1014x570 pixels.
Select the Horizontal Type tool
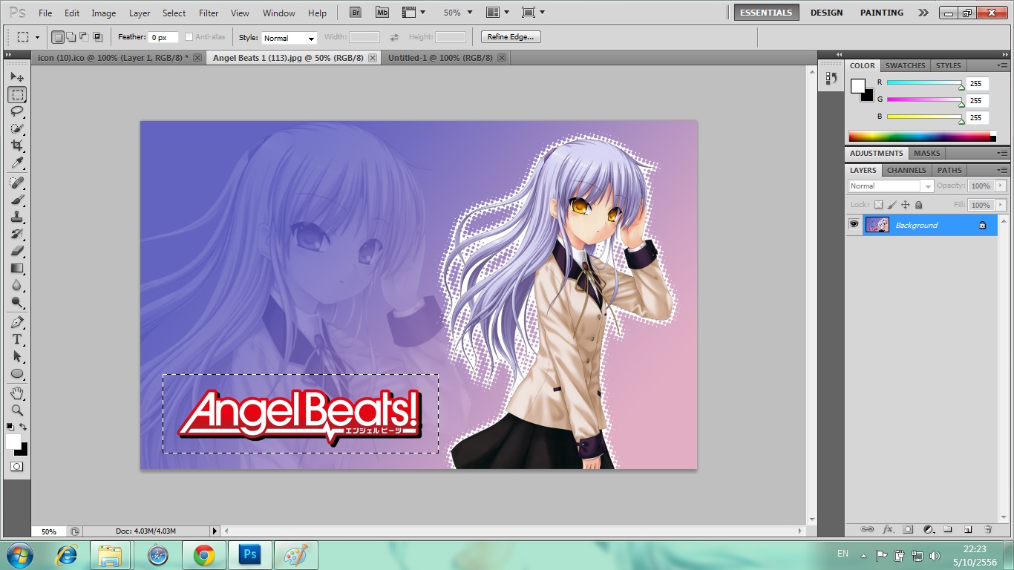click(x=17, y=339)
